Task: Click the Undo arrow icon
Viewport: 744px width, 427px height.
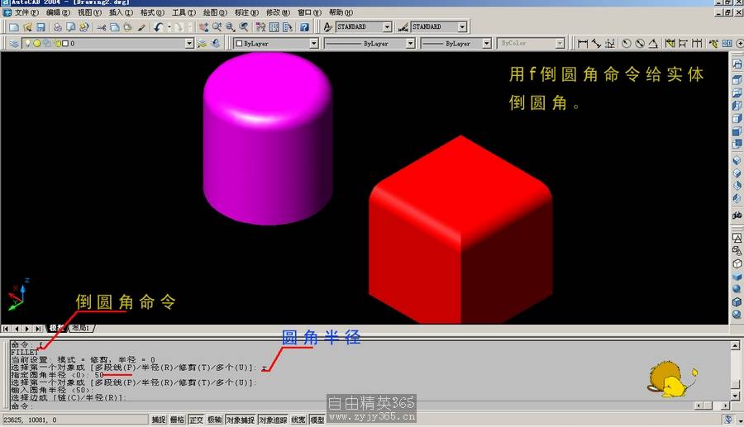Action: 157,27
